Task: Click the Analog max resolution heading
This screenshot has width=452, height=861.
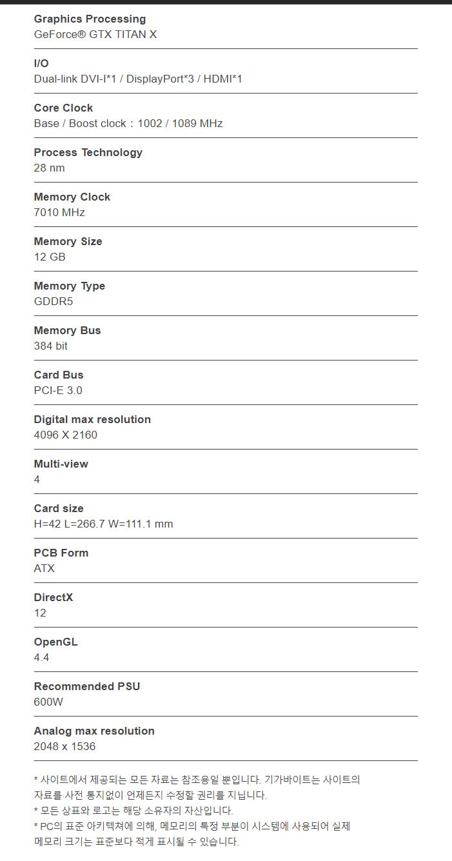Action: (x=94, y=731)
